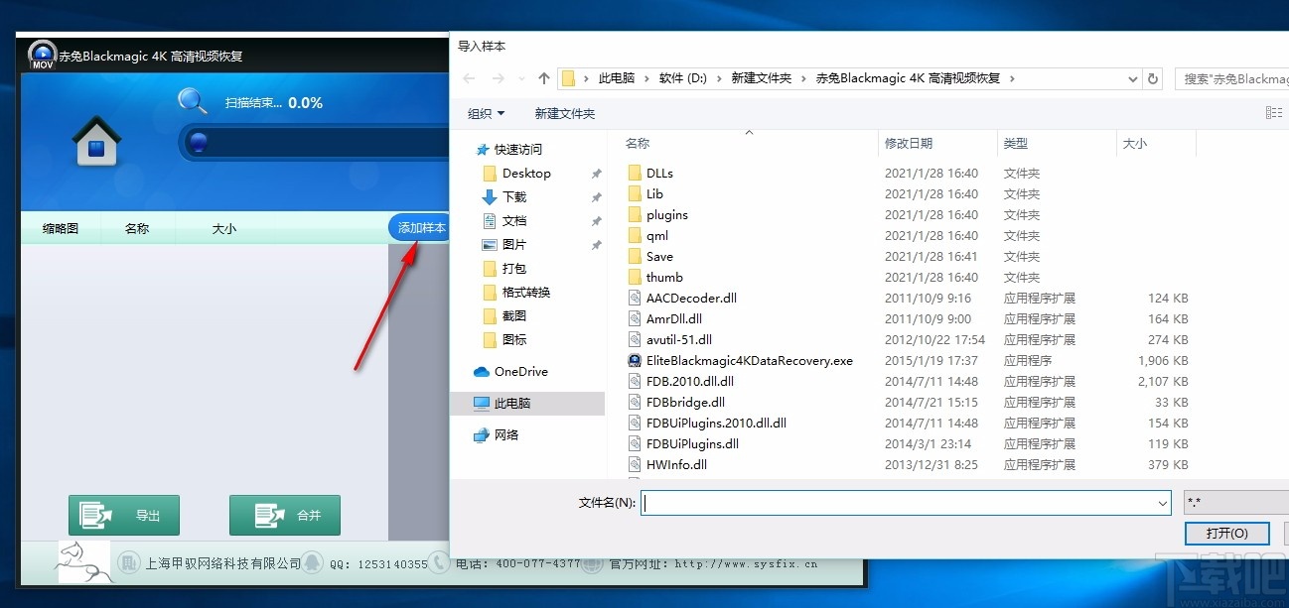Click the 大小 column header in recovery app
This screenshot has width=1289, height=608.
224,228
